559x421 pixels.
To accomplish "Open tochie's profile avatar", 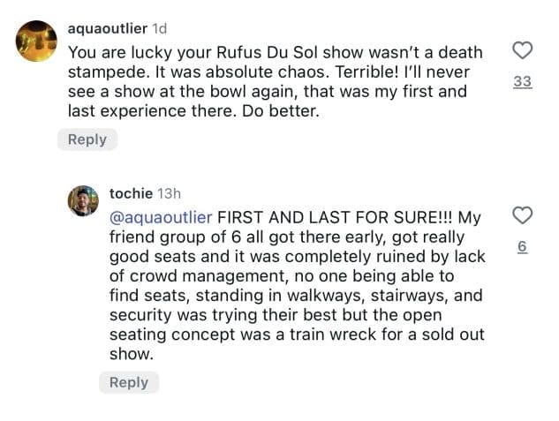I will 82,201.
